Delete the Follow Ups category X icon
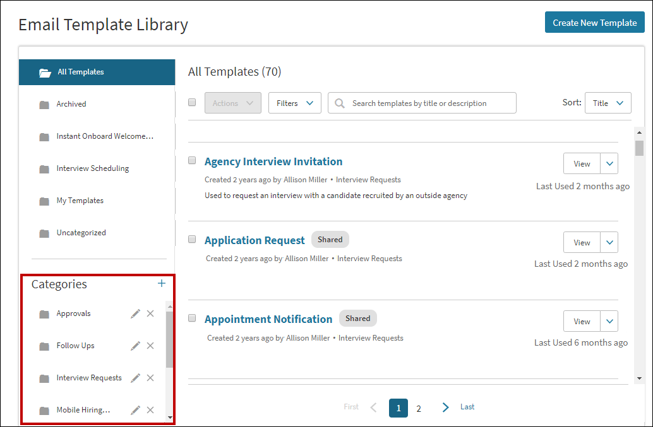 (x=150, y=346)
